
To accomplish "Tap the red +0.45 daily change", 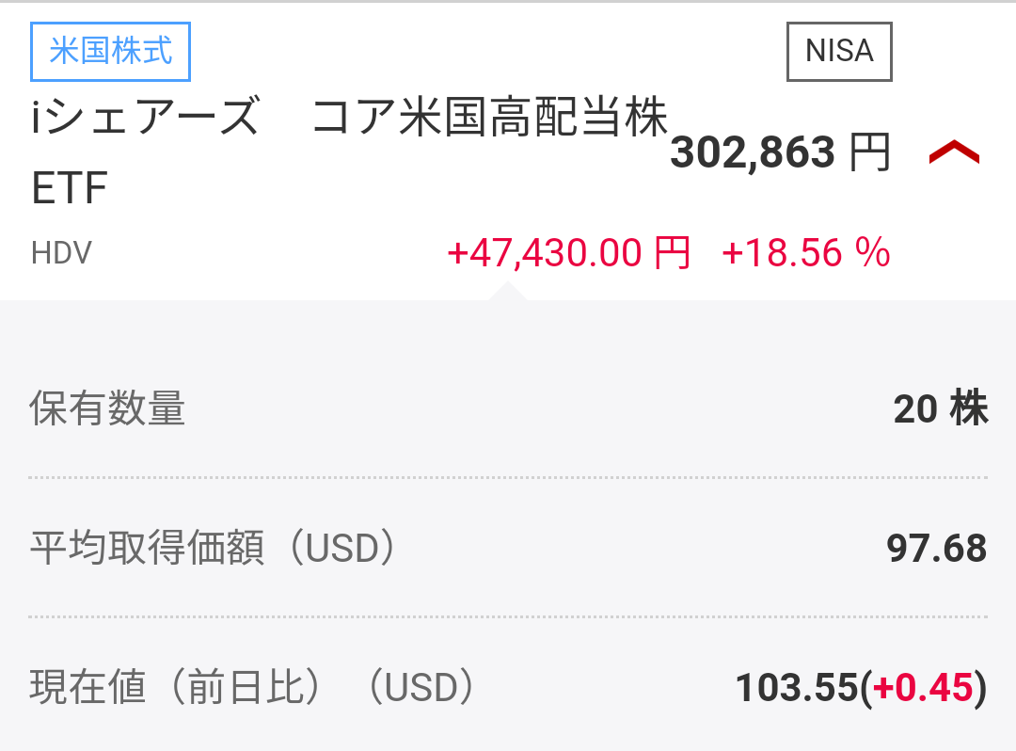I will (923, 688).
